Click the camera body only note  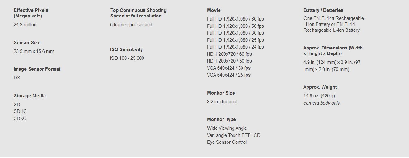322,103
